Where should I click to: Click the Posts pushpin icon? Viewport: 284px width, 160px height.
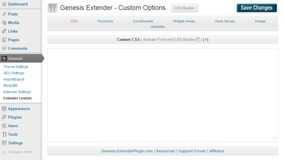[4, 14]
